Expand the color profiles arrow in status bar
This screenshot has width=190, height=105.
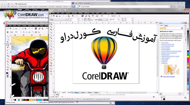(110, 99)
